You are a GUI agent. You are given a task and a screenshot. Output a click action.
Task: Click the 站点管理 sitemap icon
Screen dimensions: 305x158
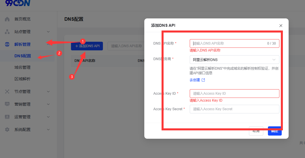(x=7, y=32)
